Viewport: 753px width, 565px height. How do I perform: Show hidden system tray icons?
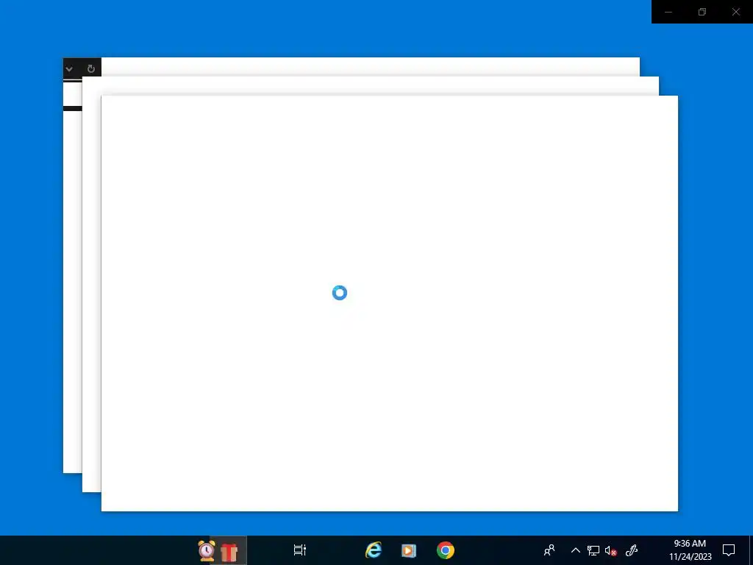[x=575, y=550]
